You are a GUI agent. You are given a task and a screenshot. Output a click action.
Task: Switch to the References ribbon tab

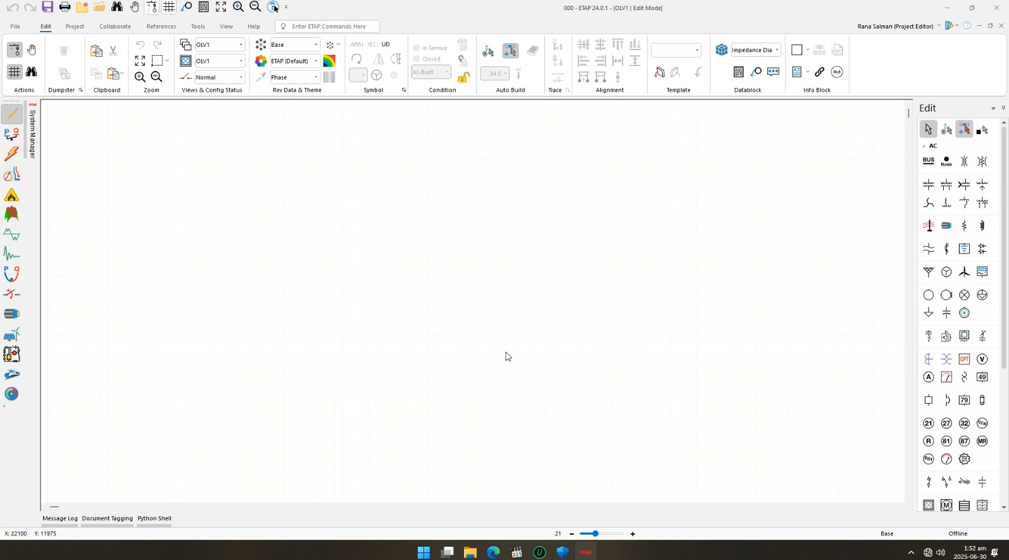(x=161, y=27)
